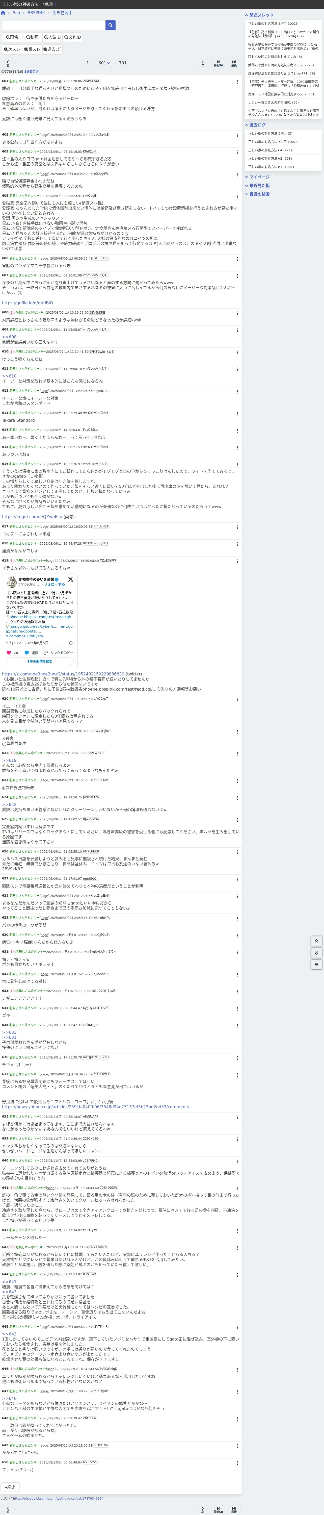The height and width of the screenshot is (1515, 324).
Task: Collapse the 関連スレッド section
Action: (x=259, y=15)
